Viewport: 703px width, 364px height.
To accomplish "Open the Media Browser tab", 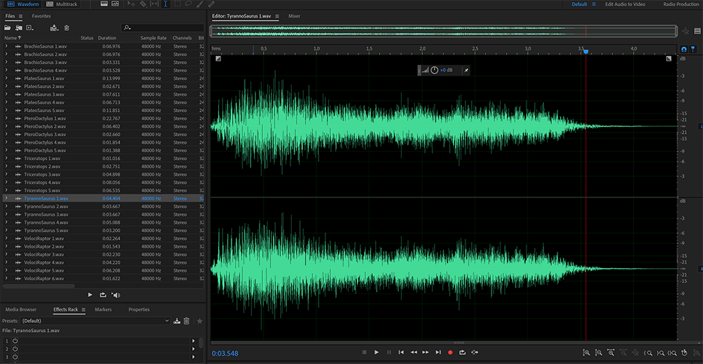I will (21, 309).
